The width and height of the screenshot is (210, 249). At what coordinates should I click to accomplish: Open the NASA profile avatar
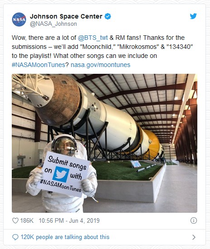(19, 19)
